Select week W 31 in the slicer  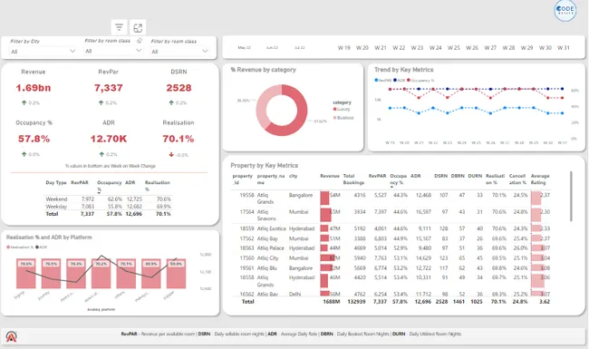coord(563,48)
